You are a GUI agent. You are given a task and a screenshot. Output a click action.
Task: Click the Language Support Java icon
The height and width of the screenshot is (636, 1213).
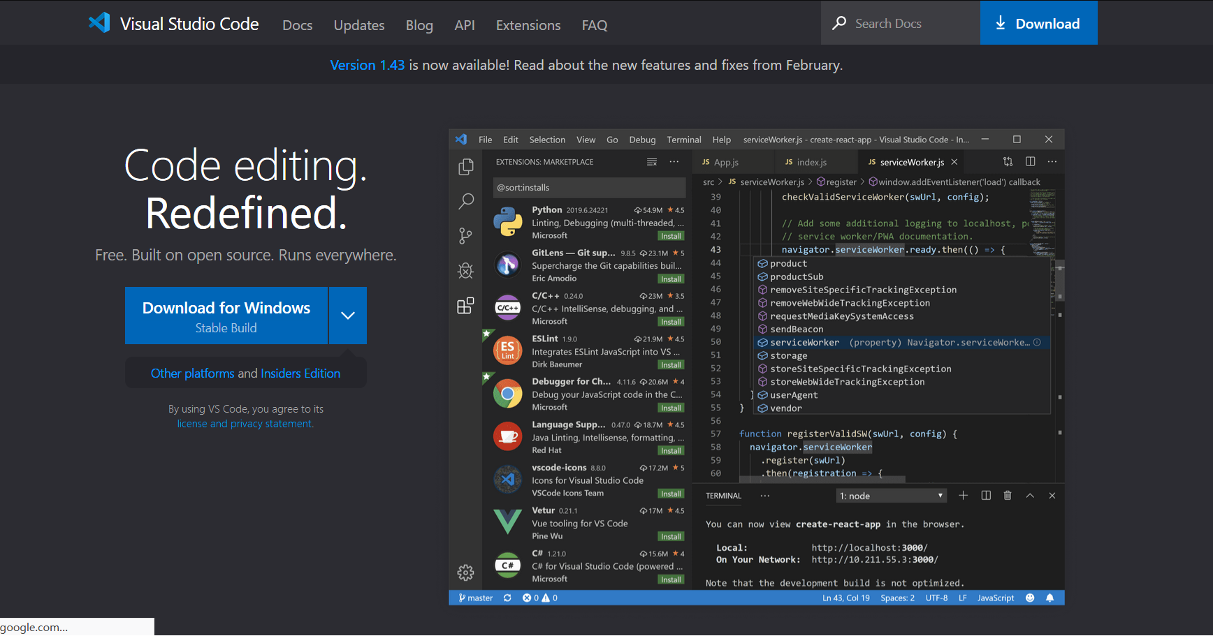[508, 436]
